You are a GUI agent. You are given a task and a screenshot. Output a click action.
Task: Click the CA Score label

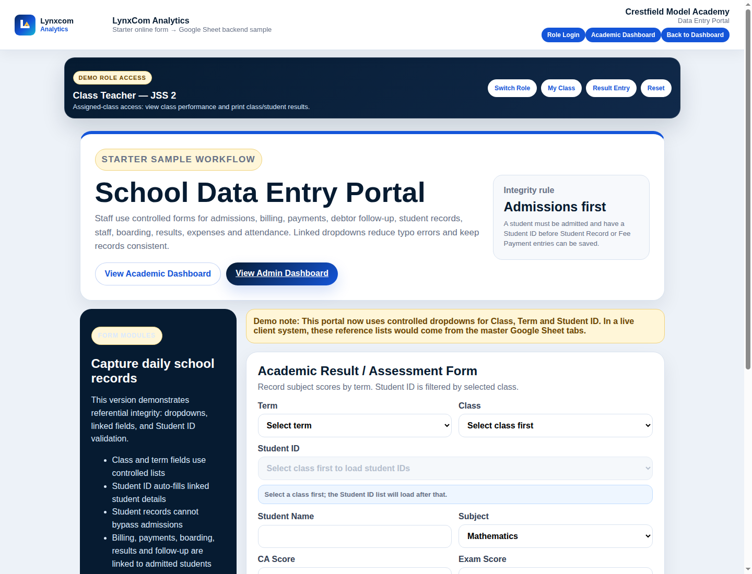(x=276, y=559)
